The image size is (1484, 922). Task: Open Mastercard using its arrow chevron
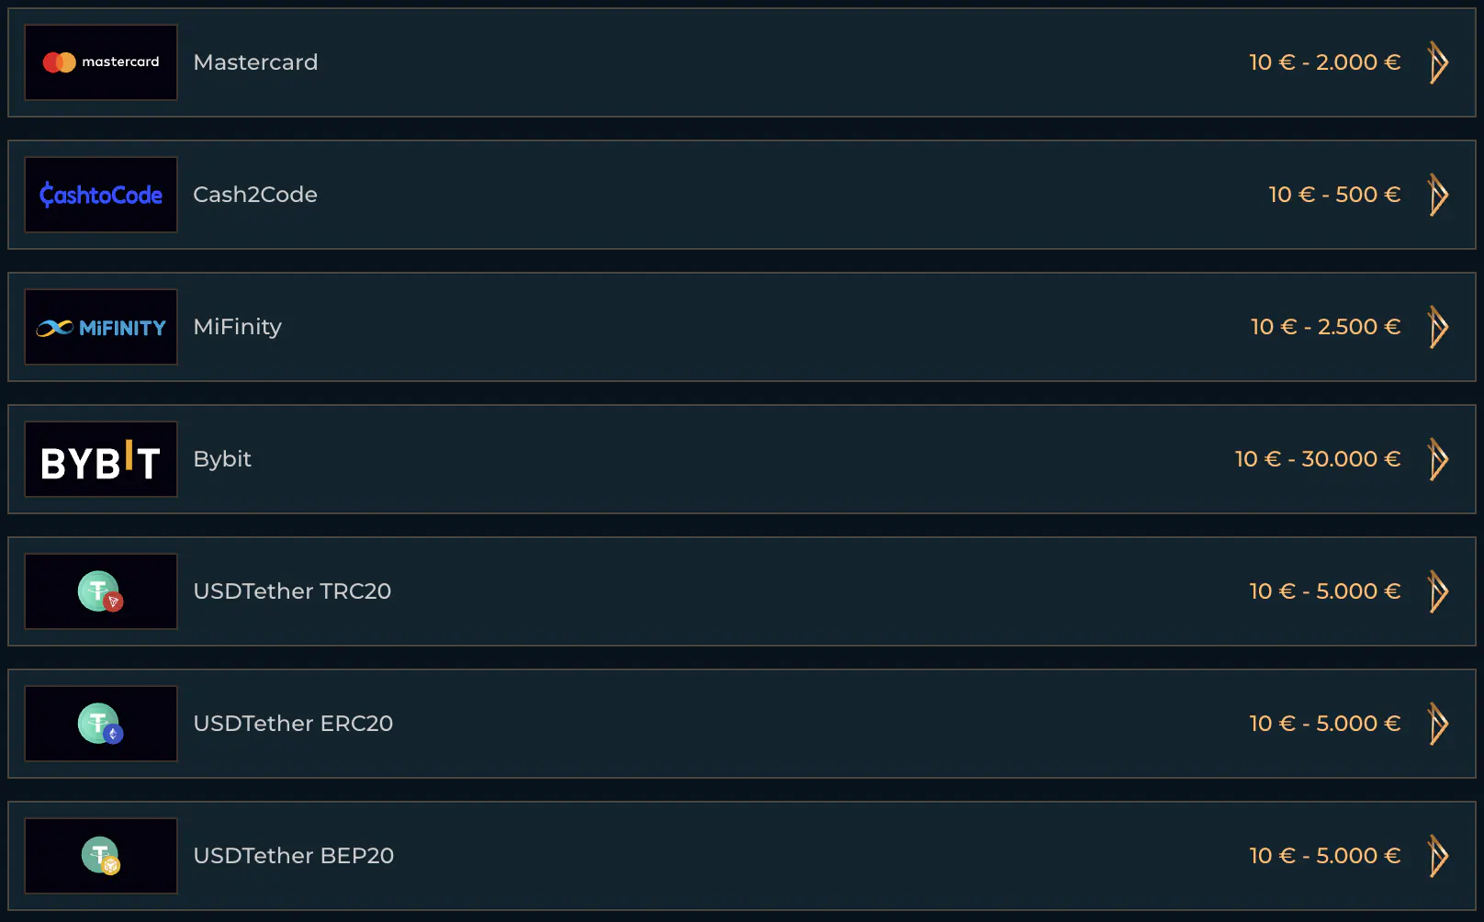click(1438, 62)
